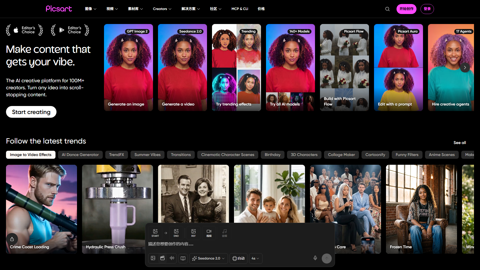Open the Generate a video card
Screen dimensions: 480x270
tap(182, 67)
